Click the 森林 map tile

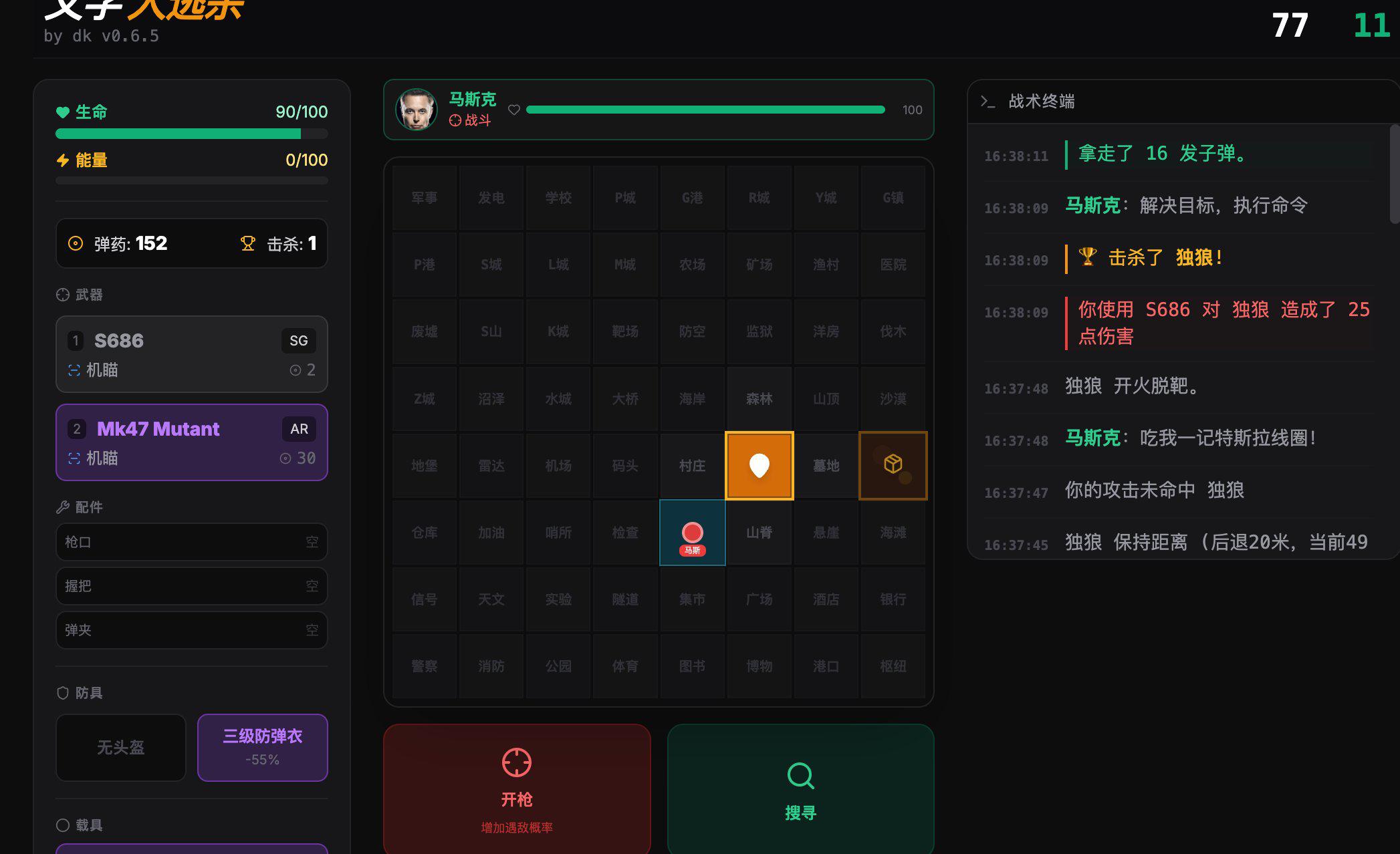(759, 398)
